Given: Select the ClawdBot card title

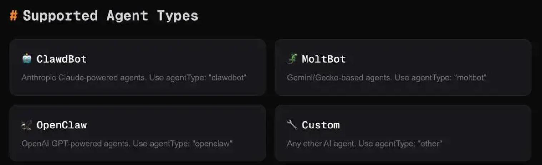Looking at the screenshot, I should tap(61, 59).
